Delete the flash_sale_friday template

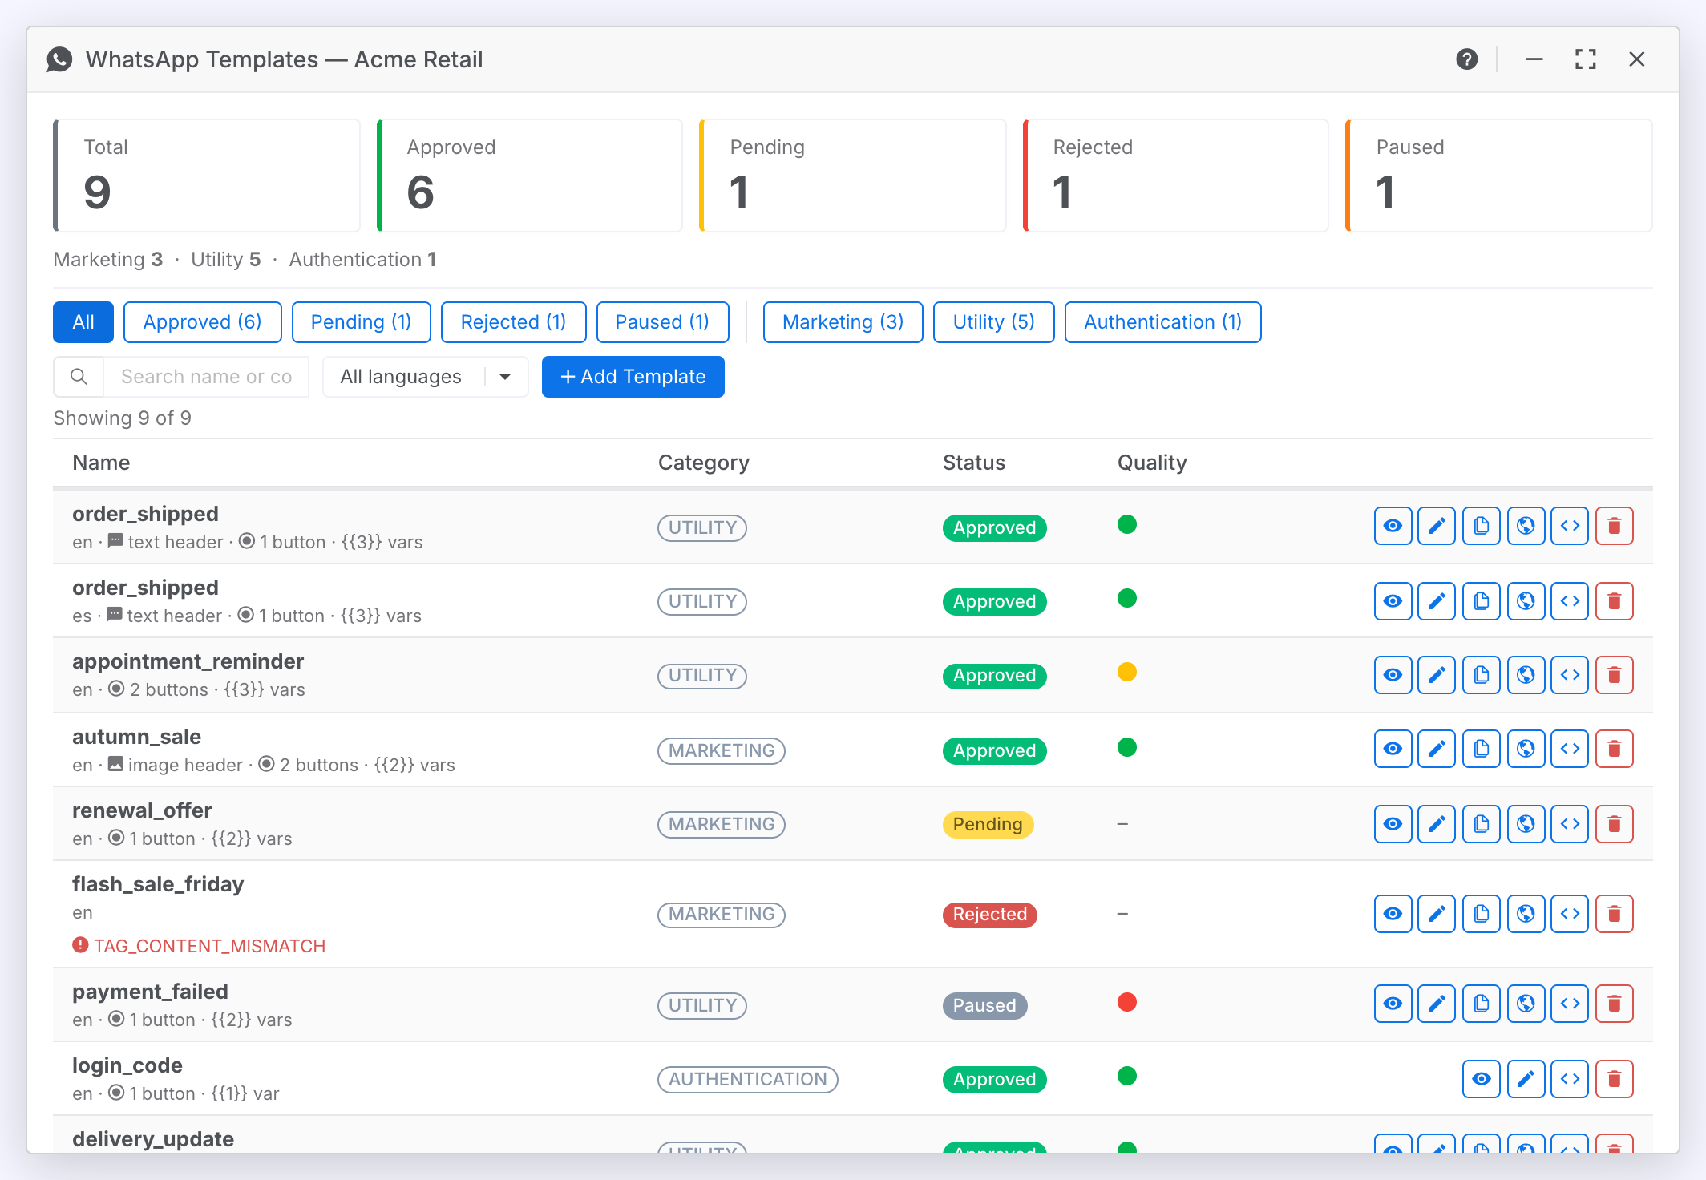(x=1615, y=914)
